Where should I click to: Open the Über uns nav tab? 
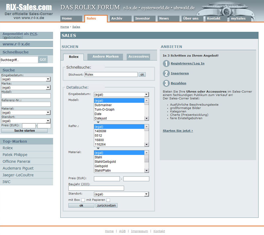click(192, 19)
